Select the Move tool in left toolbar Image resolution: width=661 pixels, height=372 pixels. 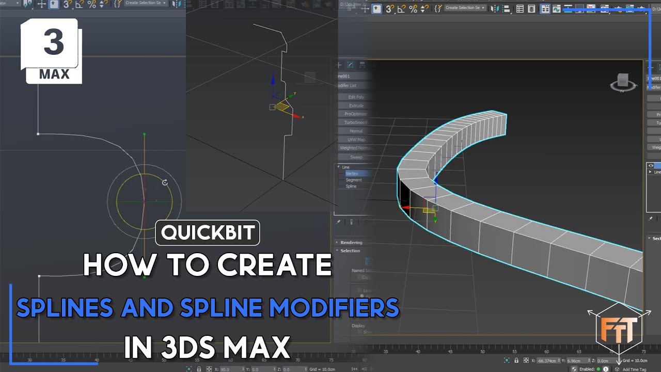pyautogui.click(x=42, y=5)
